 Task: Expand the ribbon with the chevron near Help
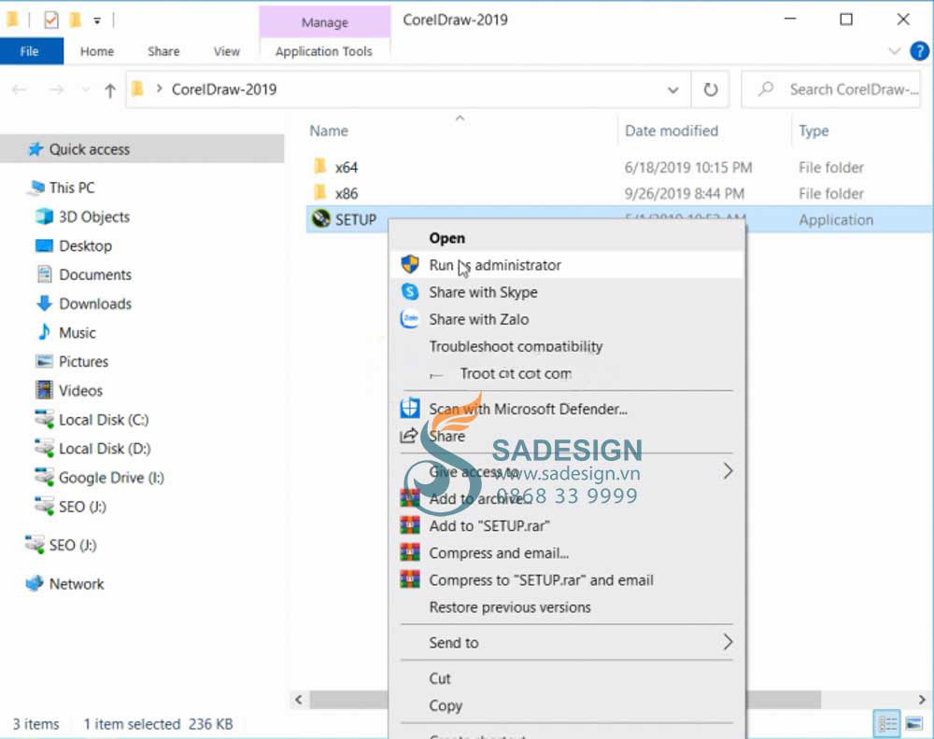point(894,51)
